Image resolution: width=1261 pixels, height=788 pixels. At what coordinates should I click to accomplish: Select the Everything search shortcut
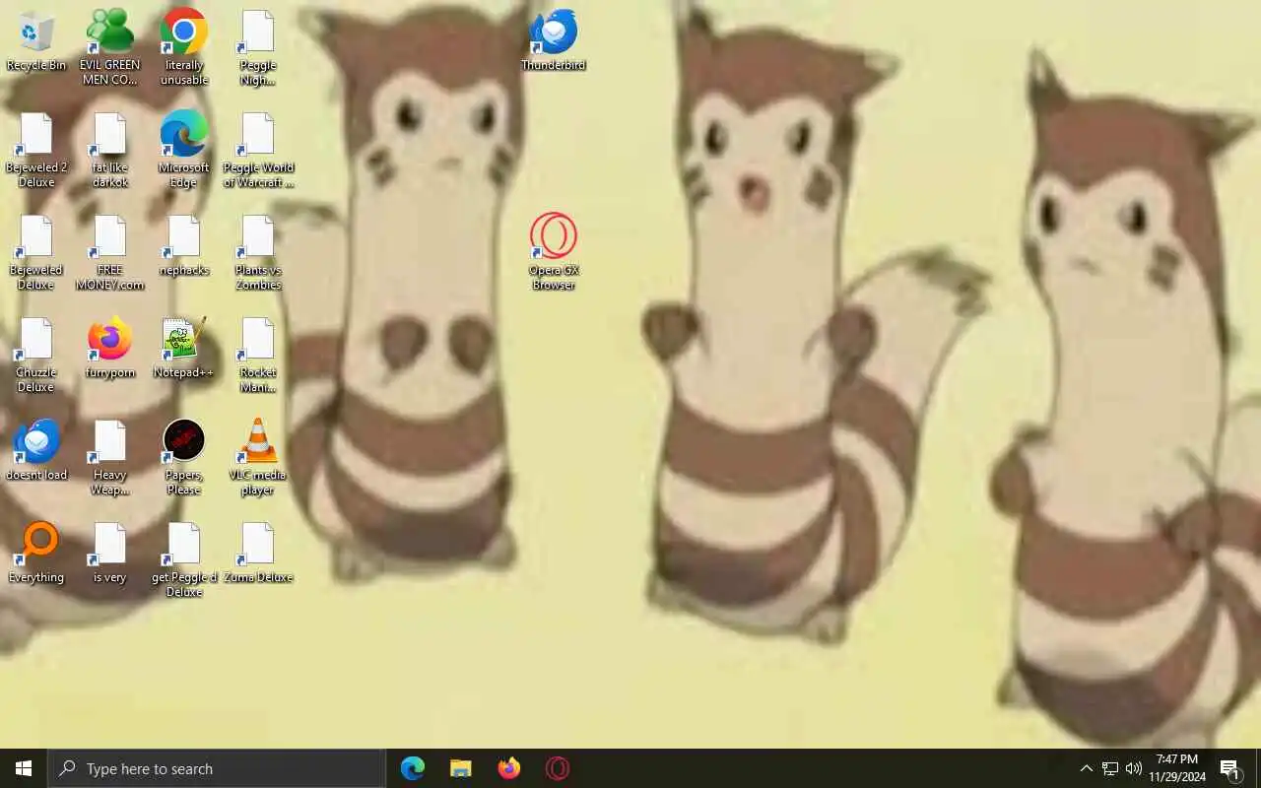[36, 554]
